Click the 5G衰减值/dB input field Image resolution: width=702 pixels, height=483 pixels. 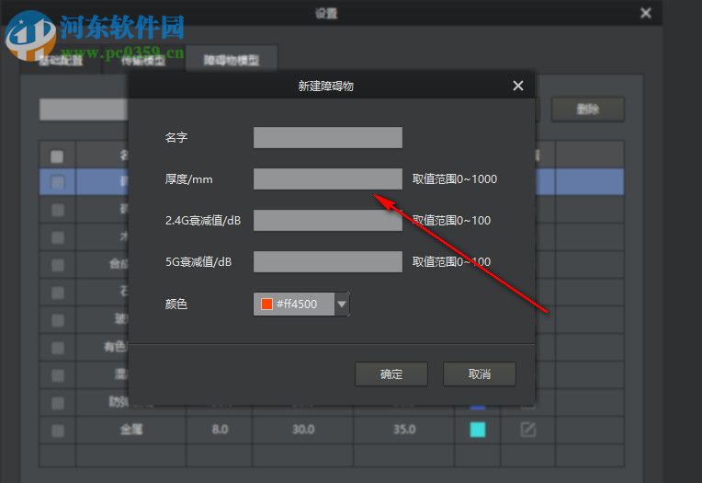328,261
